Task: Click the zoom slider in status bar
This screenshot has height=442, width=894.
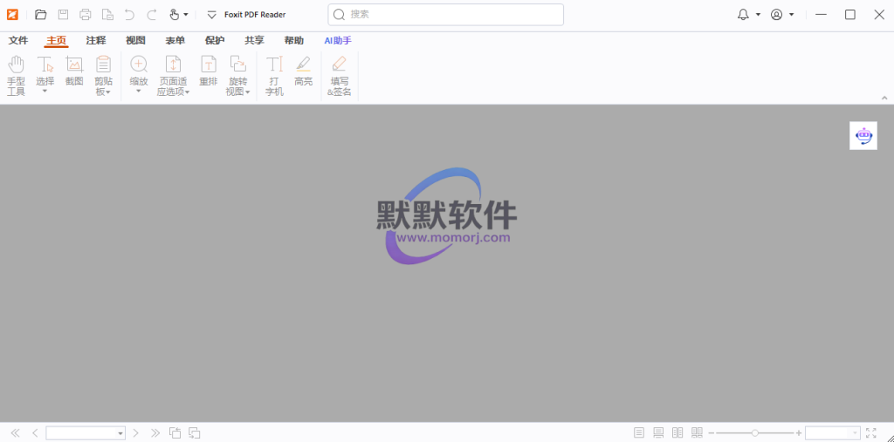Action: coord(755,432)
